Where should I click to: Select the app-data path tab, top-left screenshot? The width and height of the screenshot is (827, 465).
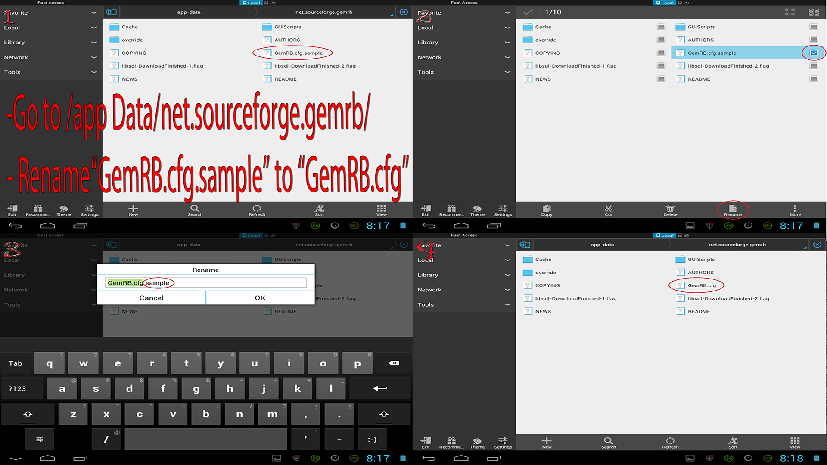coord(189,12)
